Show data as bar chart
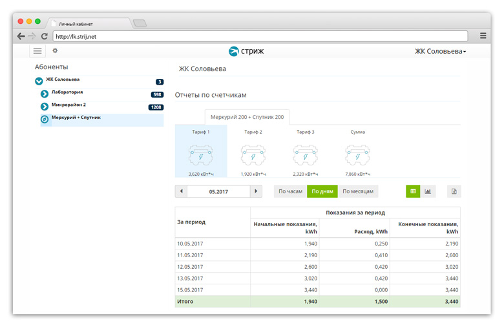The height and width of the screenshot is (336, 504). click(x=428, y=191)
